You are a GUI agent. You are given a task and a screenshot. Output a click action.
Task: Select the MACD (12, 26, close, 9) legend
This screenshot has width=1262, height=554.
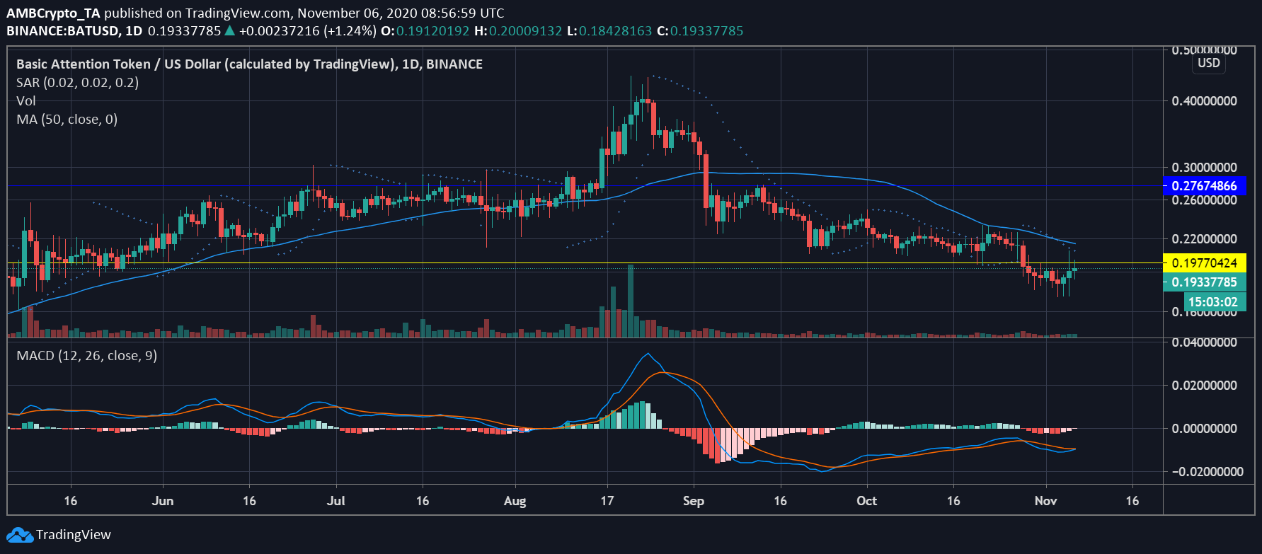(87, 356)
